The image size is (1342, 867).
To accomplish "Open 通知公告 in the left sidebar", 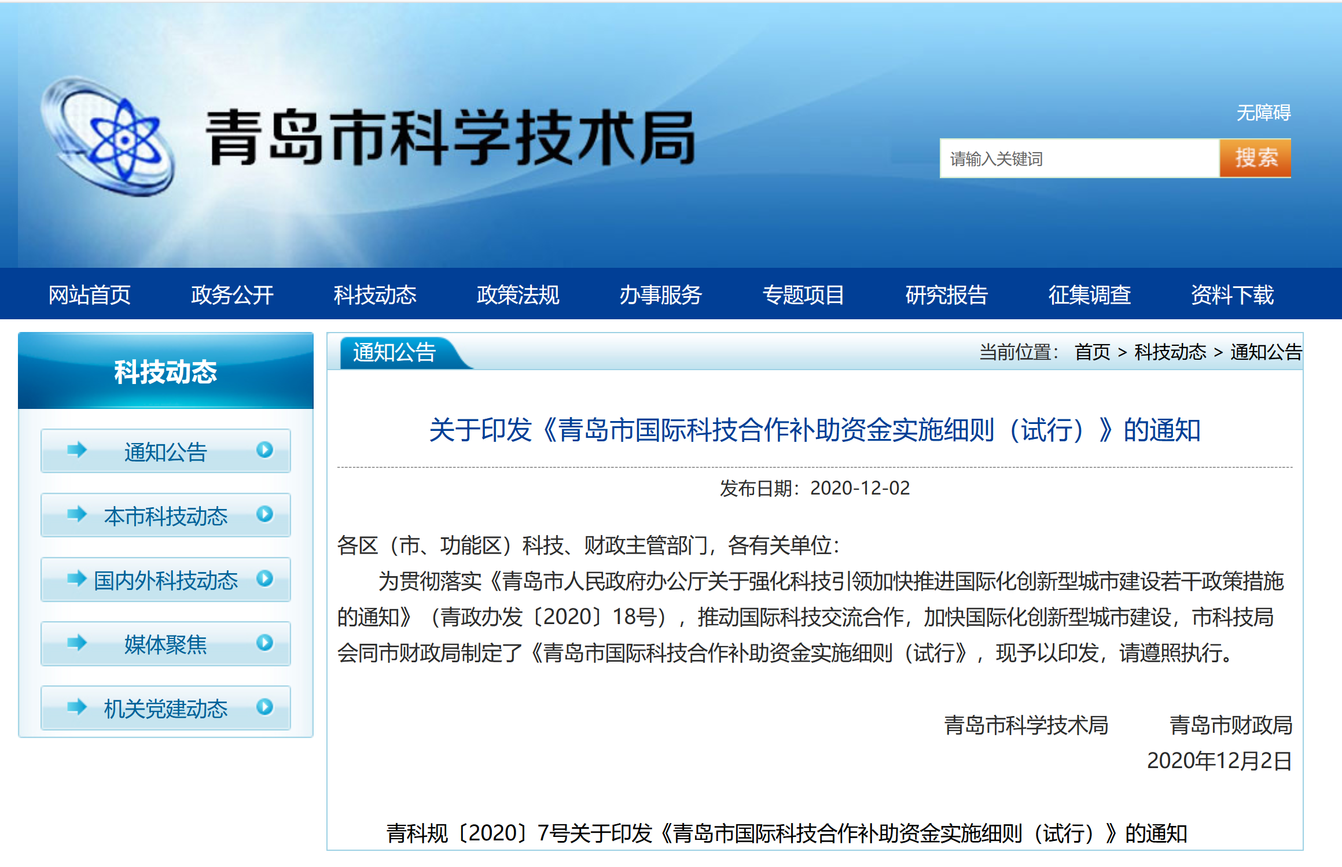I will click(x=166, y=451).
